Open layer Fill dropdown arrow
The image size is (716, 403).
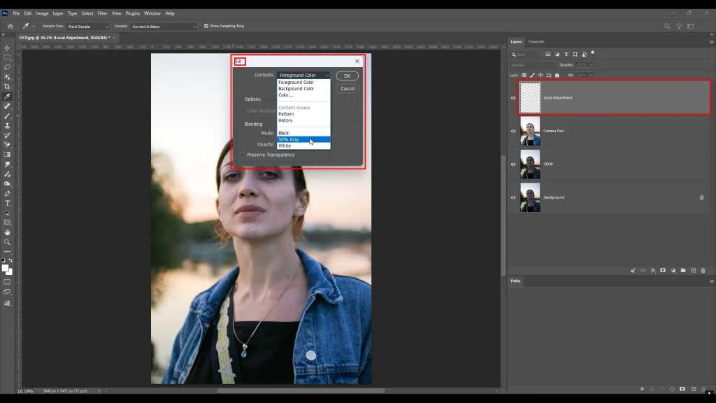coord(591,75)
